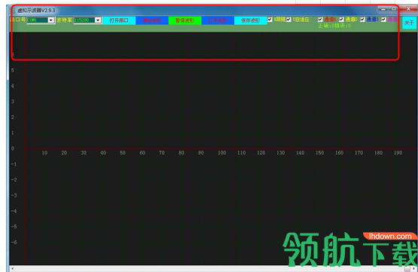Toggle the X follow checkbox
Image resolution: width=418 pixels, height=272 pixels.
pos(270,20)
